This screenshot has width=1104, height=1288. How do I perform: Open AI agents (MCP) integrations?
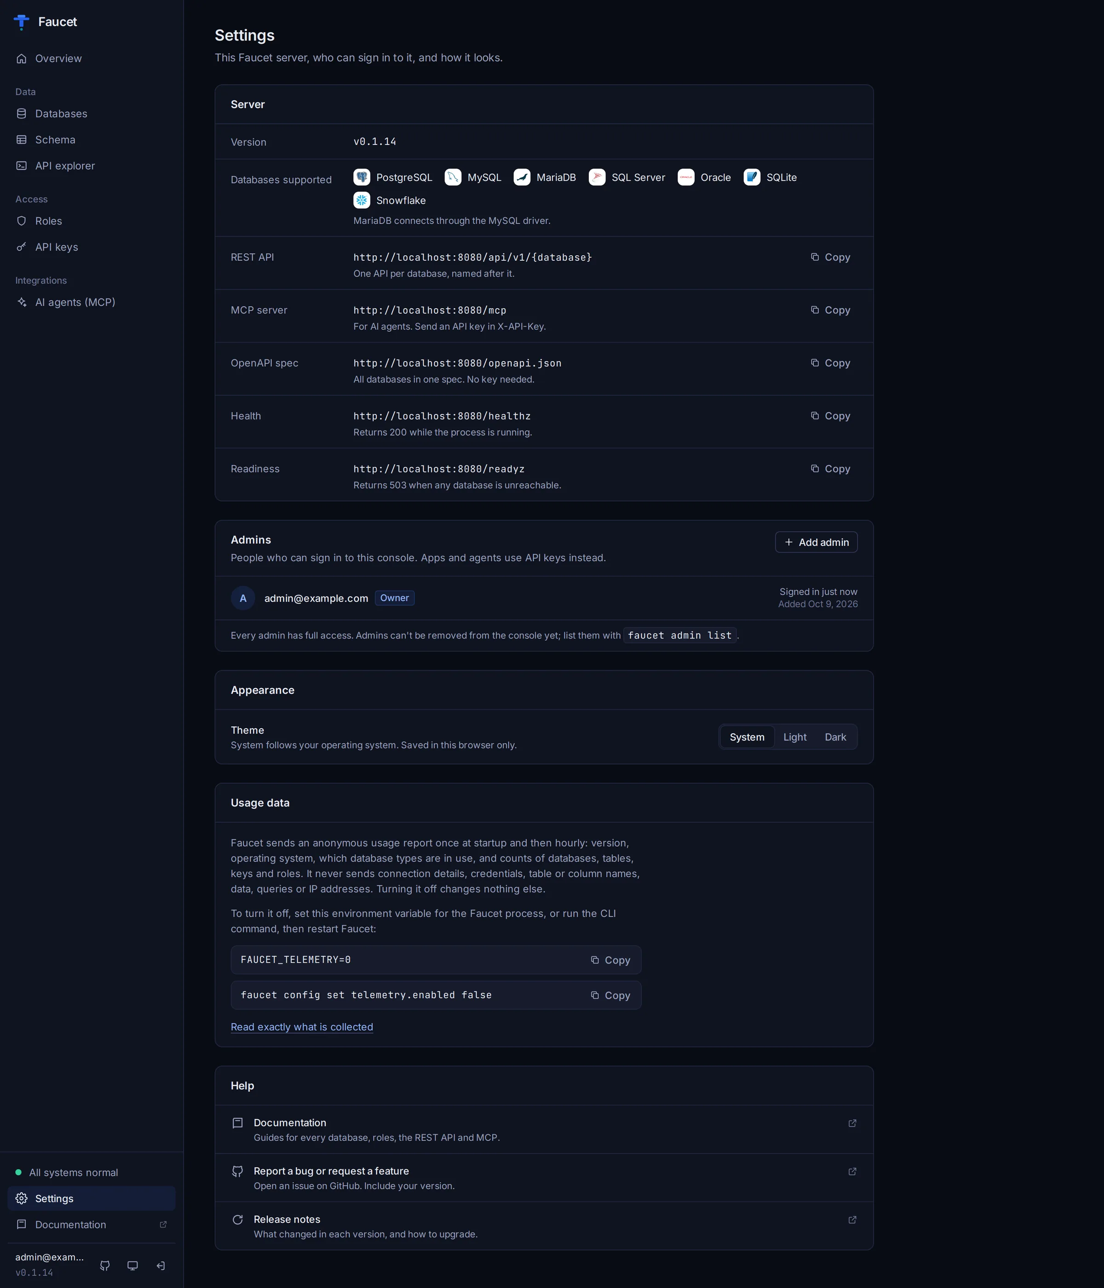coord(92,302)
